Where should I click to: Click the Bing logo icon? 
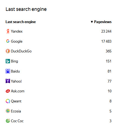(x=8, y=61)
